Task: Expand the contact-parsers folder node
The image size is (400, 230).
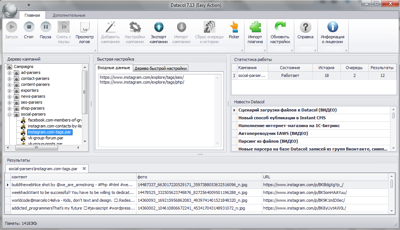Action: pos(9,79)
